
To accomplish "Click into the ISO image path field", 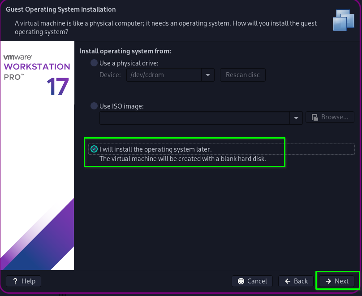I will (194, 118).
